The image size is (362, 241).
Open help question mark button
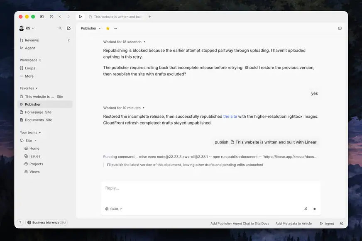(x=20, y=223)
